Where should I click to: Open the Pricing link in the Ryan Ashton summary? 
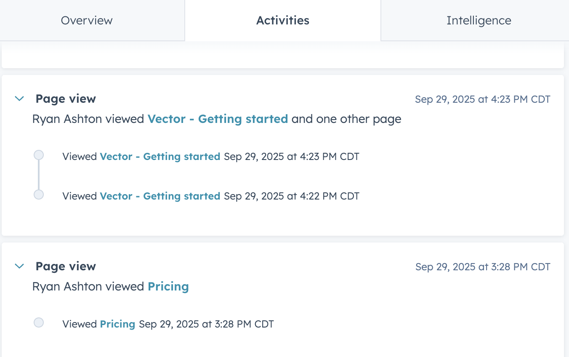168,287
